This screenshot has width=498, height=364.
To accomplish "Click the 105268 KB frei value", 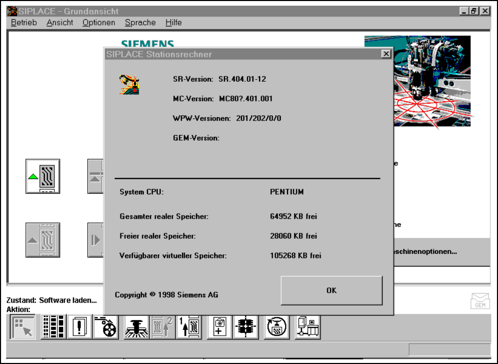I will pyautogui.click(x=295, y=256).
